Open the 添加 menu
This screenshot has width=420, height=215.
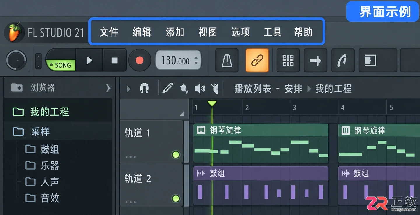click(175, 32)
